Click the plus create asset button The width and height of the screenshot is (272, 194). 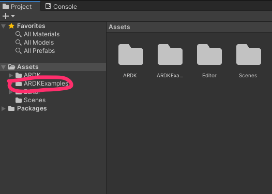6,16
